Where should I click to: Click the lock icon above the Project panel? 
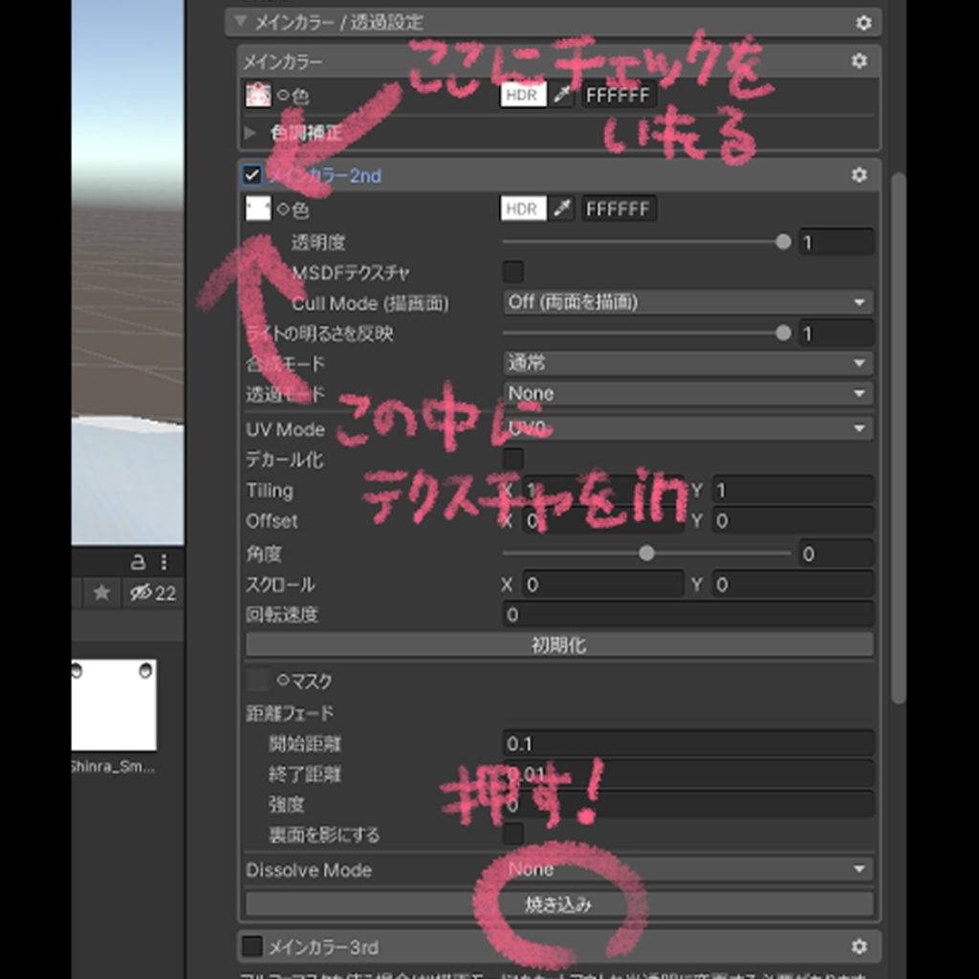[x=137, y=562]
